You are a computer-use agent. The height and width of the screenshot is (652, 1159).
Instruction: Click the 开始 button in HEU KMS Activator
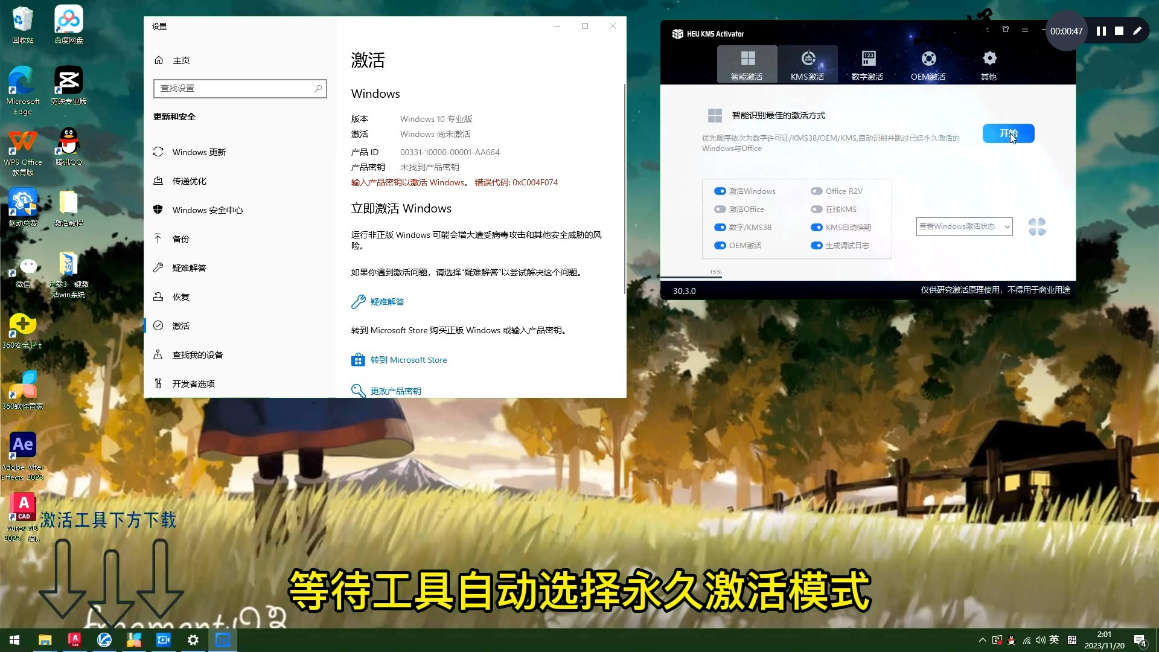point(1008,133)
